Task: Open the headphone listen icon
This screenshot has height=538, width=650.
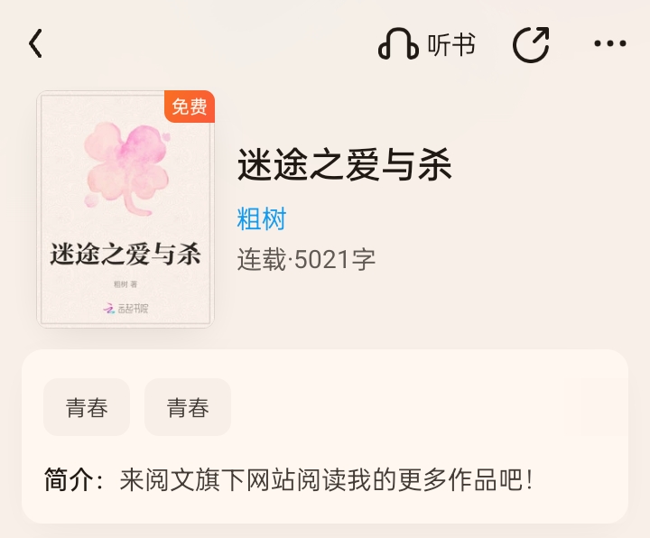Action: coord(398,43)
